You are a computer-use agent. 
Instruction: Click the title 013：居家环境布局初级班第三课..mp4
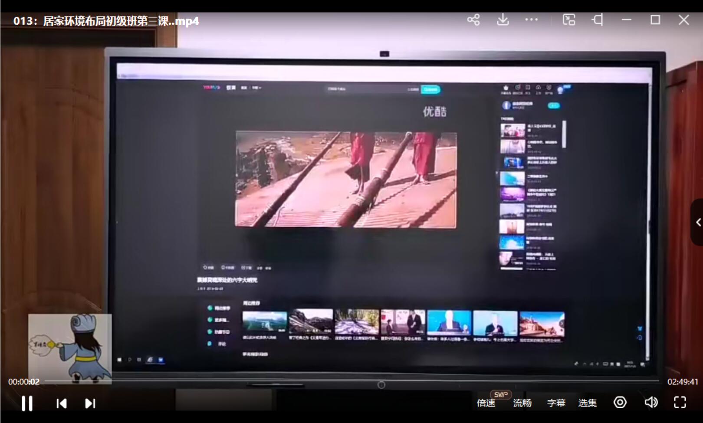coord(106,21)
